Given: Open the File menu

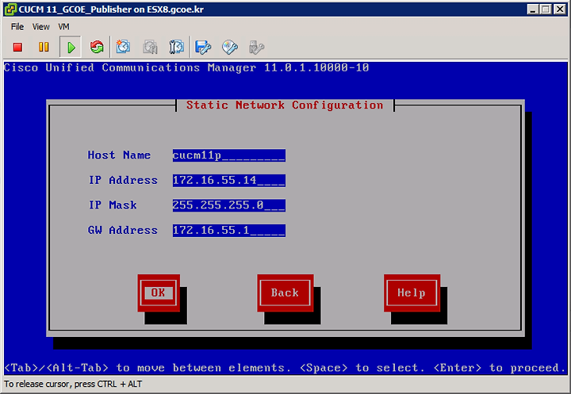Looking at the screenshot, I should pyautogui.click(x=17, y=27).
